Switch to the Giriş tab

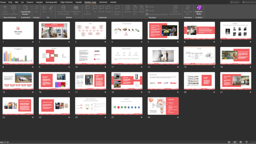click(10, 2)
